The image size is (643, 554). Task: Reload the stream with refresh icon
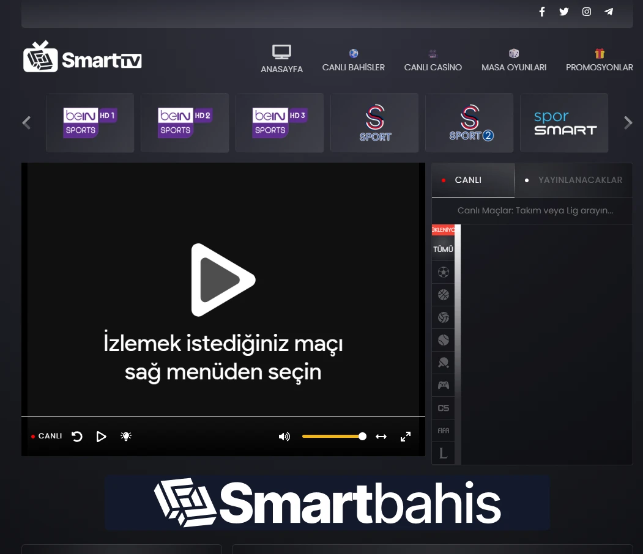(x=77, y=437)
